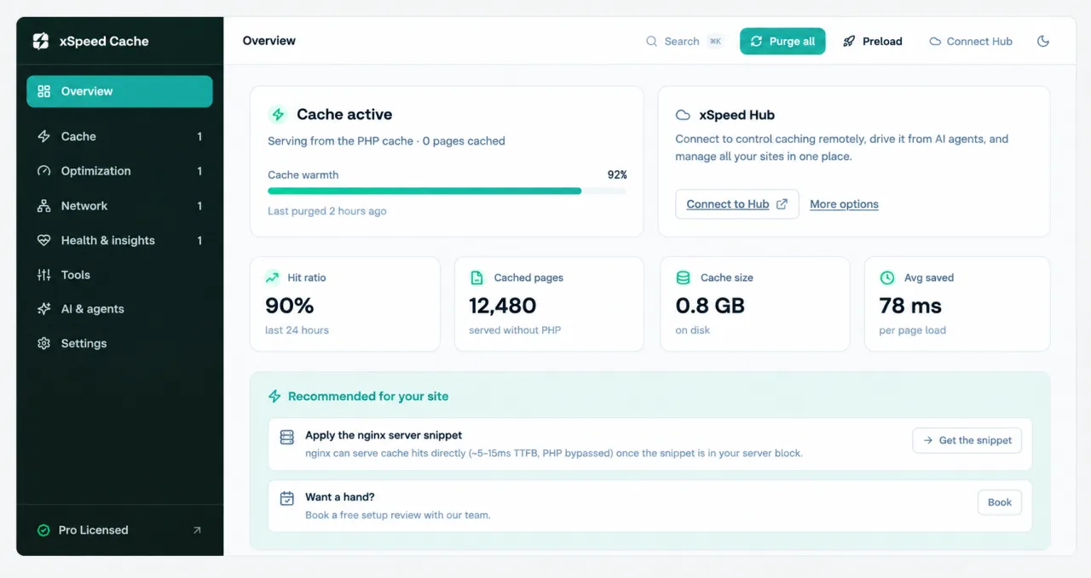Click the Overview page title
Image resolution: width=1091 pixels, height=578 pixels.
click(269, 41)
